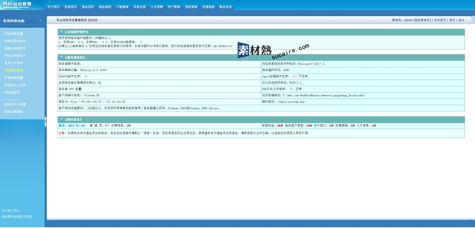Open the 首页 link next to 退出
Image resolution: width=475 pixels, height=228 pixels.
[x=452, y=20]
